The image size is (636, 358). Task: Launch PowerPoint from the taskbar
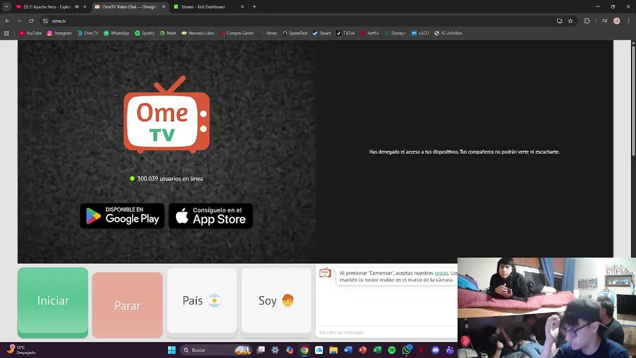point(363,350)
